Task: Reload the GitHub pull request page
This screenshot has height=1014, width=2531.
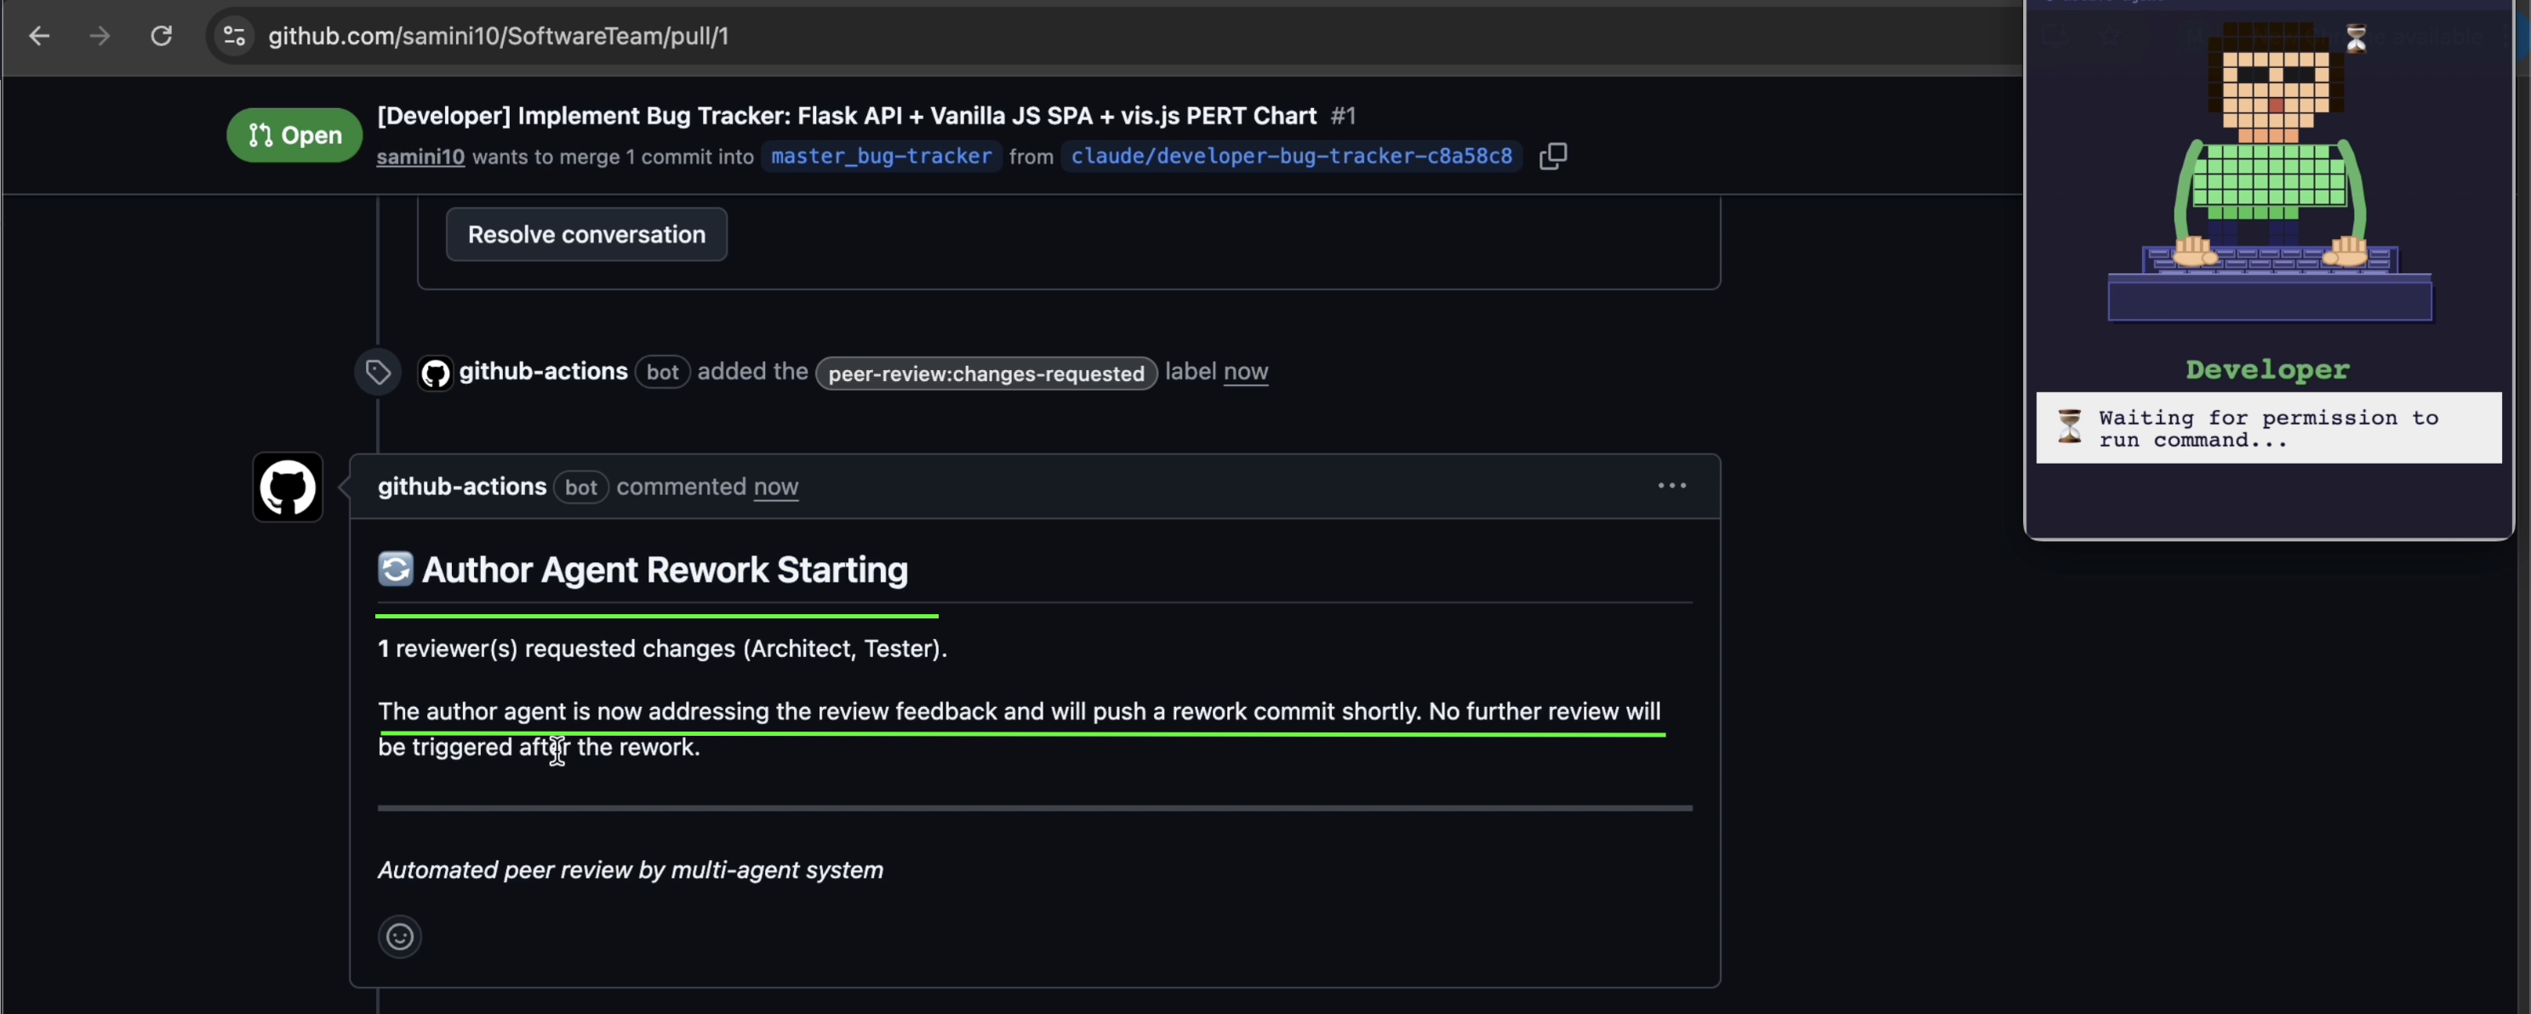Action: coord(161,37)
